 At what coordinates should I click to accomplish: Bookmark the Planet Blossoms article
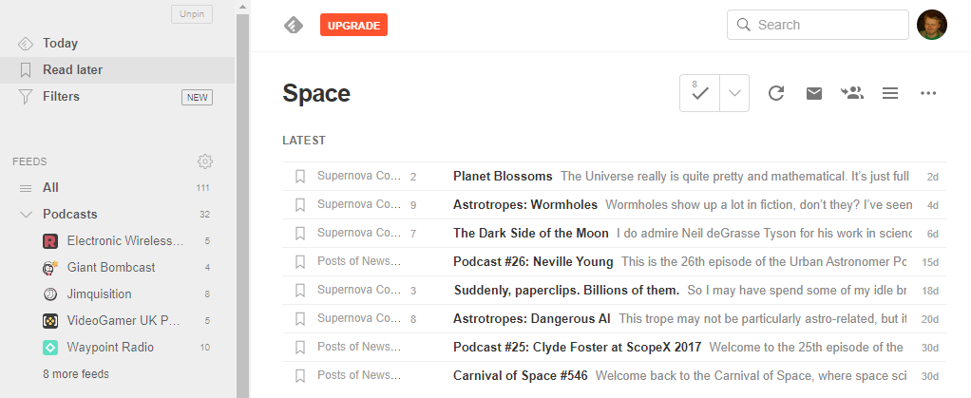[x=300, y=177]
